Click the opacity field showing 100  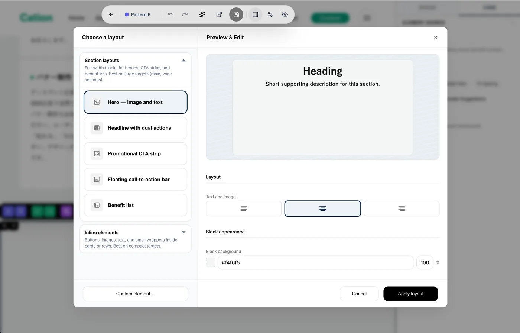(425, 262)
